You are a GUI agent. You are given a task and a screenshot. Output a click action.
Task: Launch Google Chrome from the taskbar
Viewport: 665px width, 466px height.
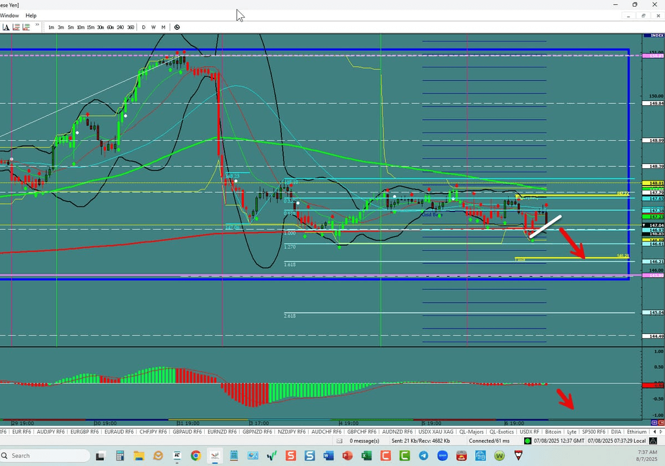(x=195, y=456)
